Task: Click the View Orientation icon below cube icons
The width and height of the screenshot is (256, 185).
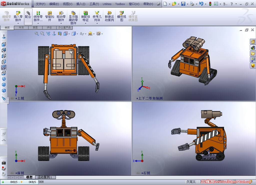Action: click(4, 99)
